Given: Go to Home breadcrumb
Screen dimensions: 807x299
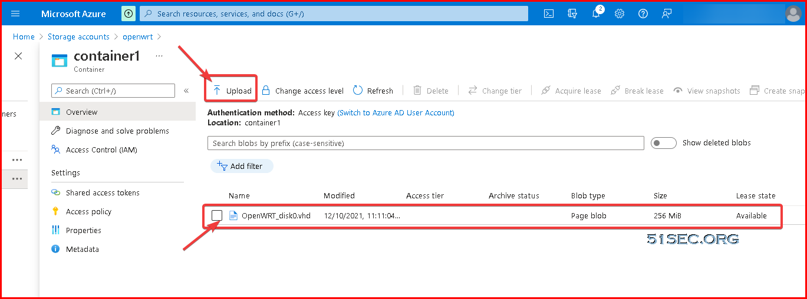Looking at the screenshot, I should tap(24, 36).
